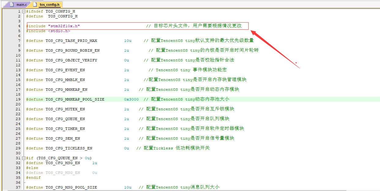This screenshot has height=191, width=380.
Task: Collapse the TOS_CFG_QUEUE_EN conditional block at line 31
Action: tap(24, 158)
